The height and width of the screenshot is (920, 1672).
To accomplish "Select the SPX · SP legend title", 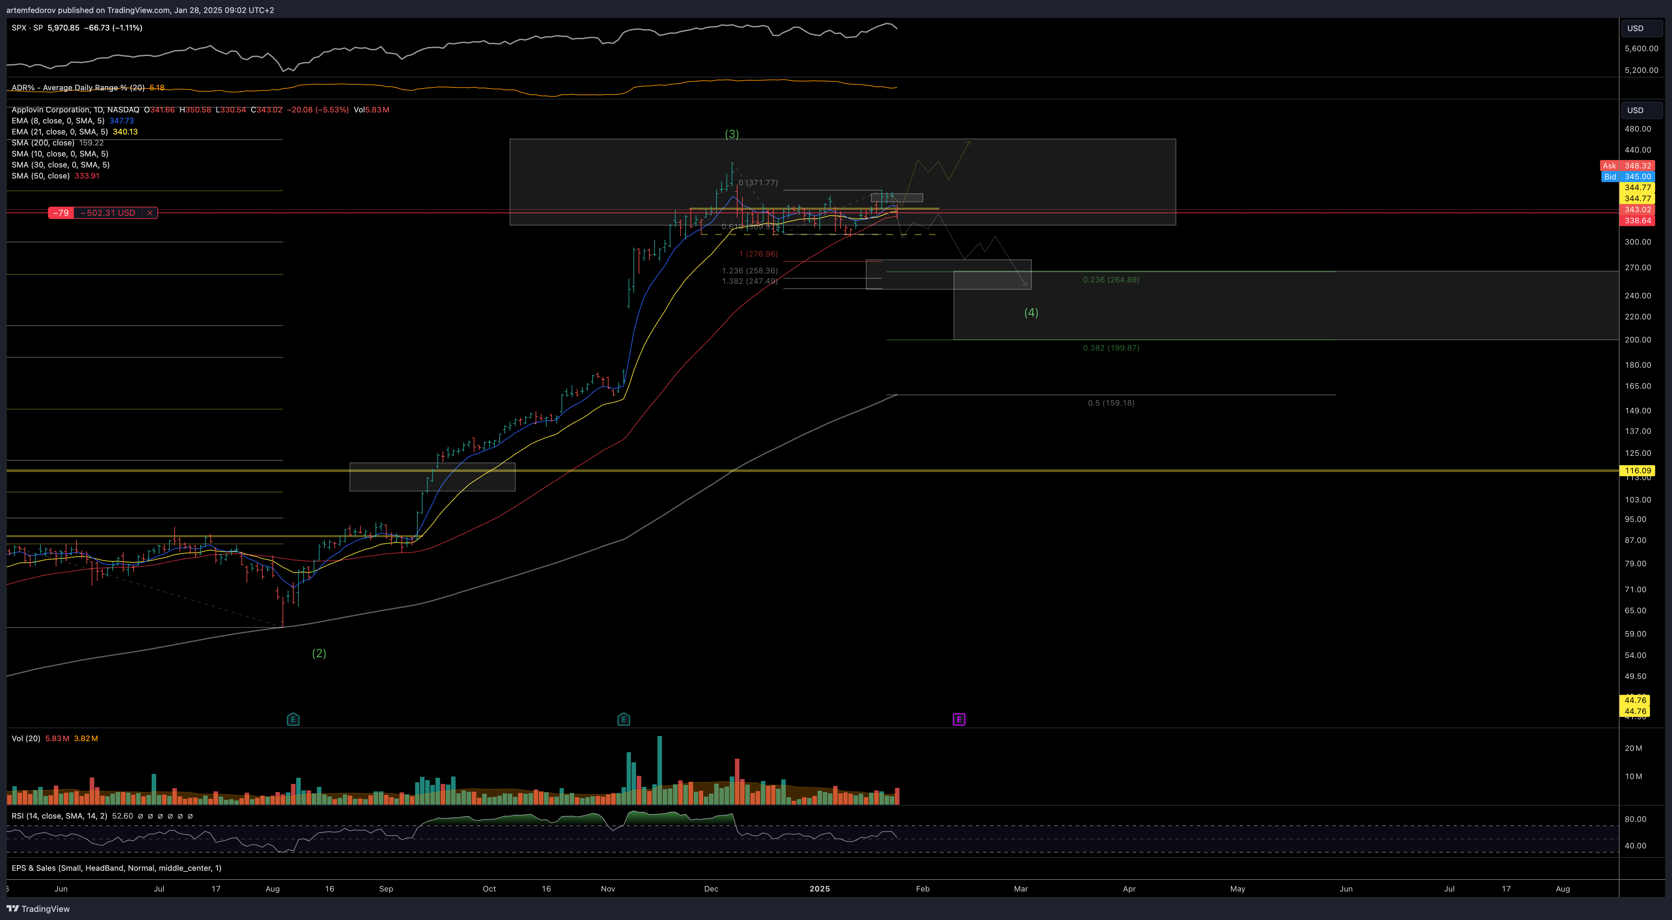I will tap(27, 28).
